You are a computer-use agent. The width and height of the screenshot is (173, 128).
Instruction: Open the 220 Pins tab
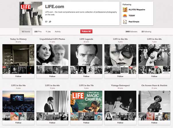[x=38, y=31]
